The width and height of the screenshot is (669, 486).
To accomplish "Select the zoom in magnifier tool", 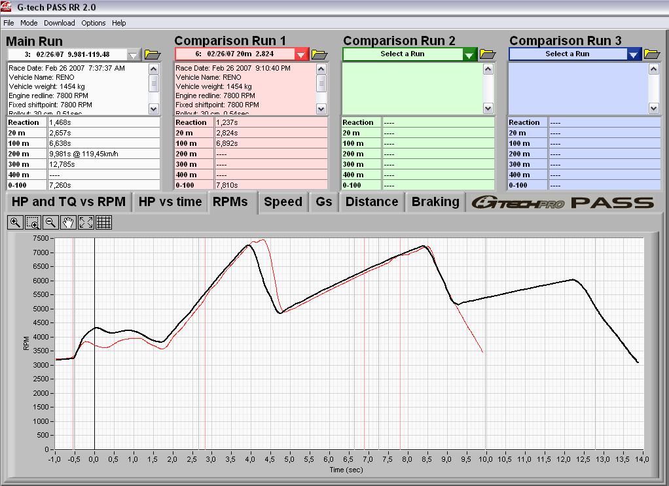I will click(x=16, y=223).
